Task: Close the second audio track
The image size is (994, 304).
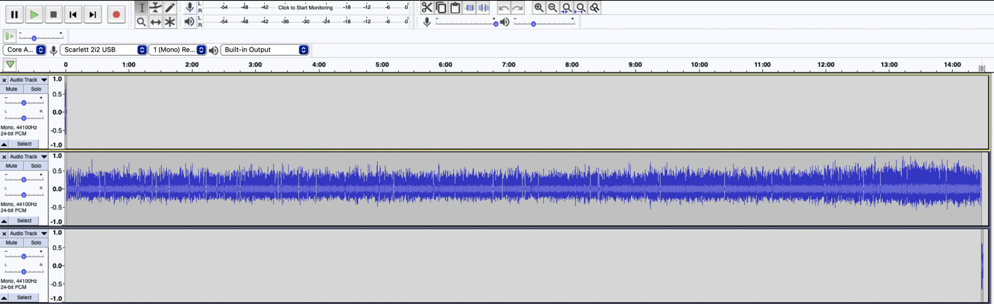Action: pyautogui.click(x=4, y=157)
